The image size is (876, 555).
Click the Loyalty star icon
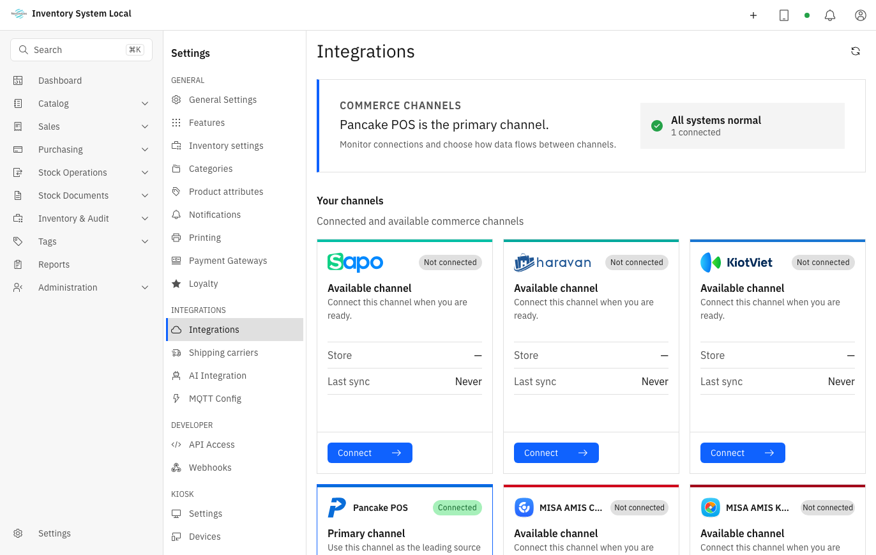pyautogui.click(x=176, y=284)
